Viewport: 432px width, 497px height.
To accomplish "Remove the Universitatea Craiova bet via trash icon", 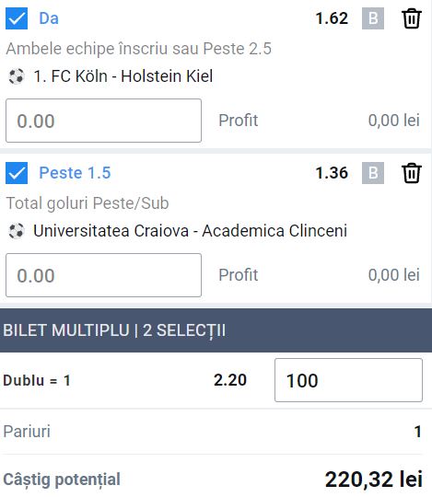I will coord(412,173).
